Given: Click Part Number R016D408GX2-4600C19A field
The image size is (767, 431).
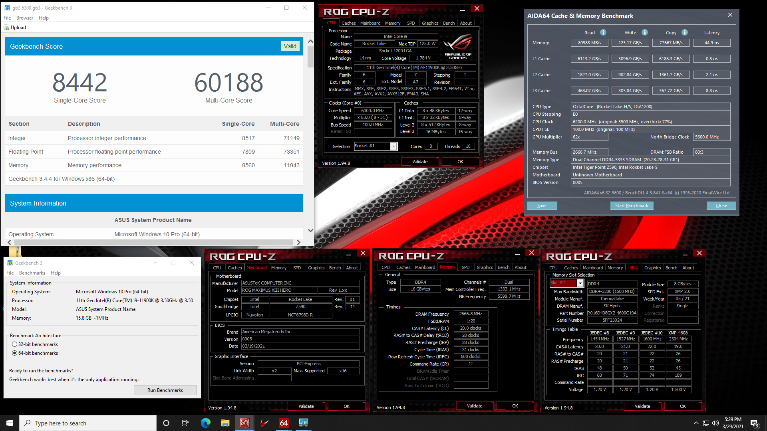Looking at the screenshot, I should pos(612,313).
